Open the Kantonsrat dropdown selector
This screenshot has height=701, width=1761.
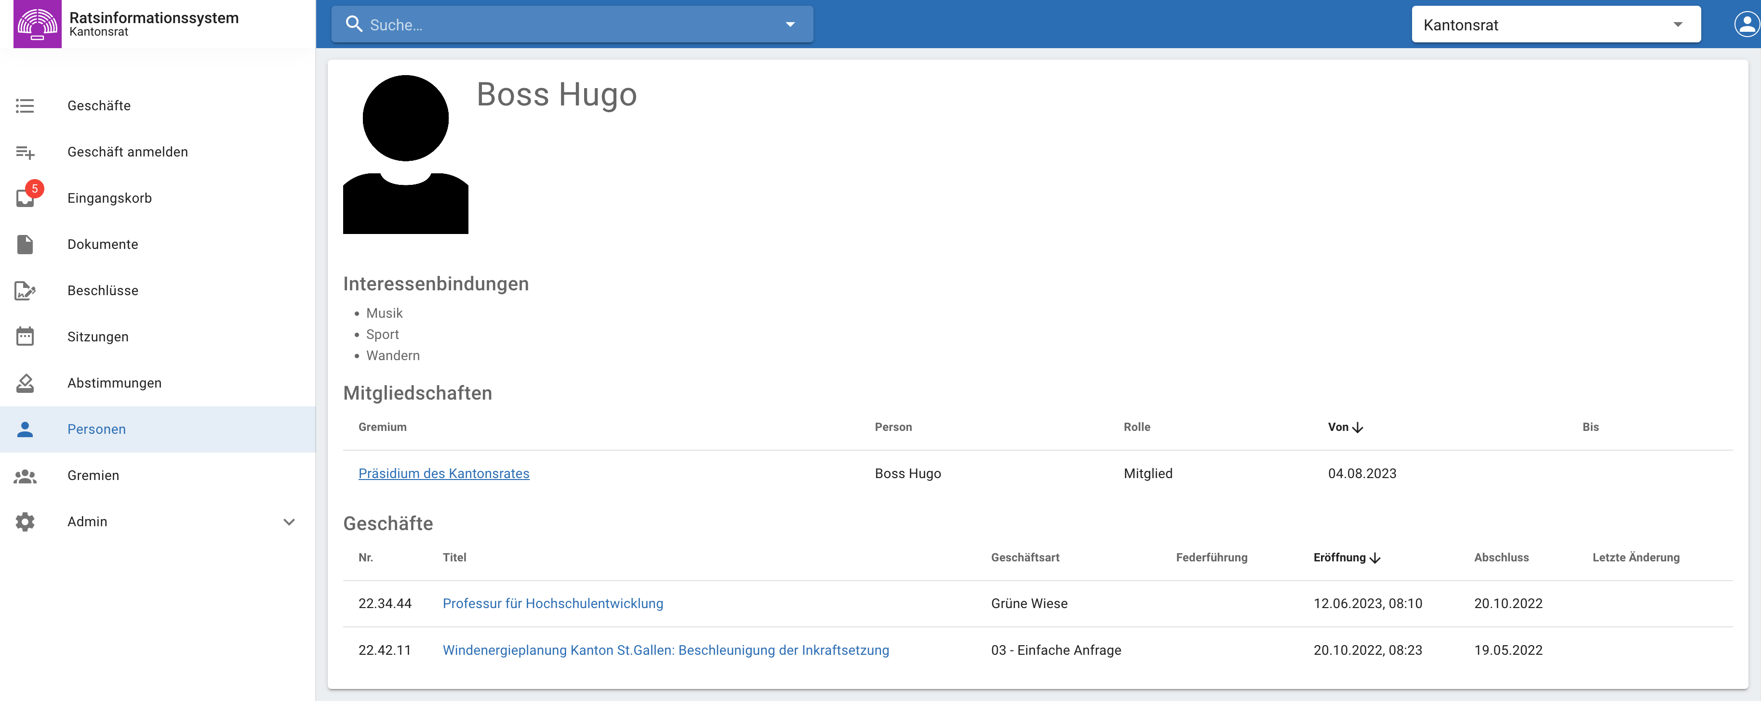pos(1555,25)
